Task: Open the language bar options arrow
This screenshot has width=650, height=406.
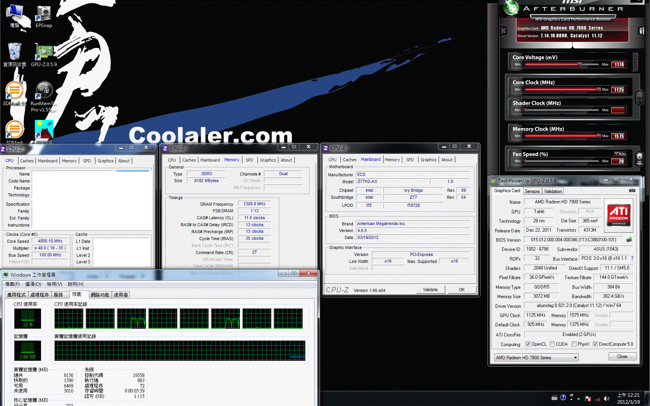Action: point(571,399)
